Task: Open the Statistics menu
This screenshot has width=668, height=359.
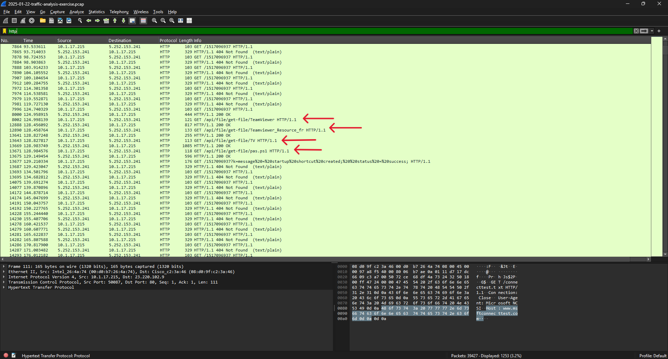Action: [x=96, y=12]
